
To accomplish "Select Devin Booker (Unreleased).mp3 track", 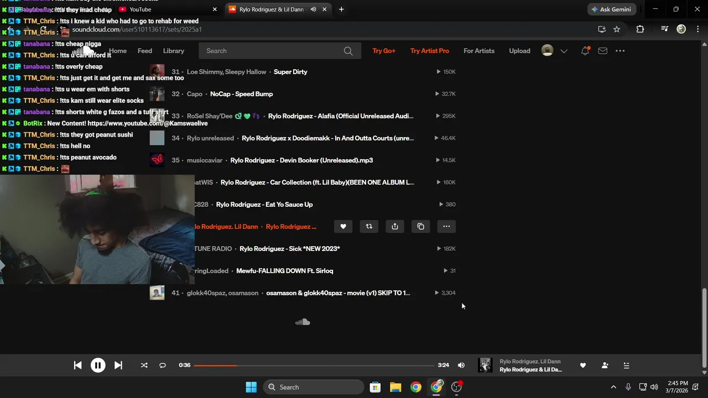I will pos(301,160).
